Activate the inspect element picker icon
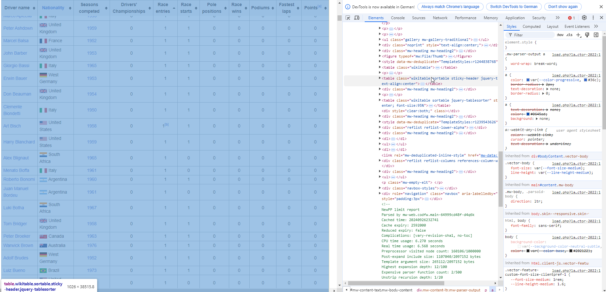 348,18
